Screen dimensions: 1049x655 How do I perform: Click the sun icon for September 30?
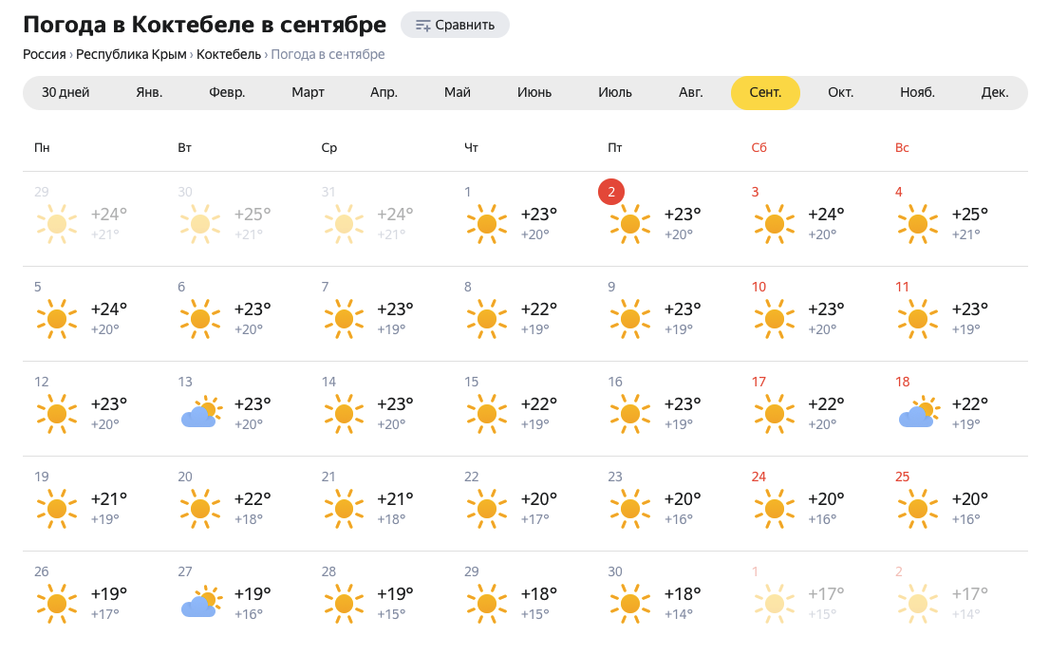[x=630, y=604]
